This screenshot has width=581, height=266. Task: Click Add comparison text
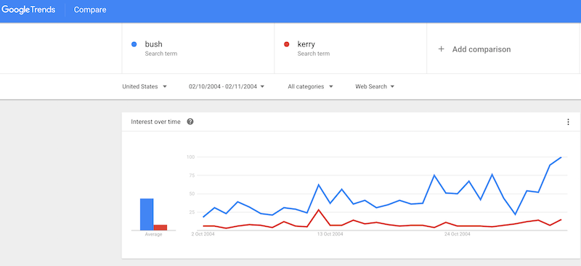482,49
